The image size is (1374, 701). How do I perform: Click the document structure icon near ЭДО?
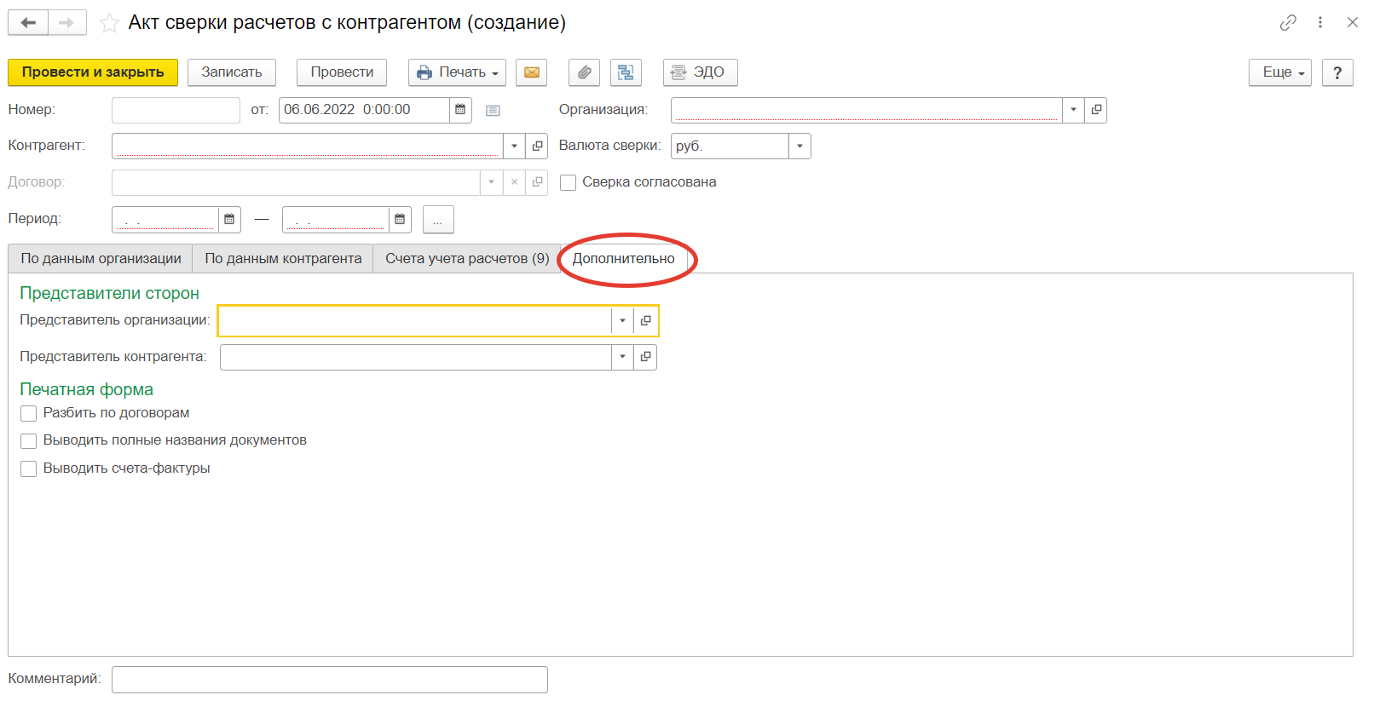626,72
